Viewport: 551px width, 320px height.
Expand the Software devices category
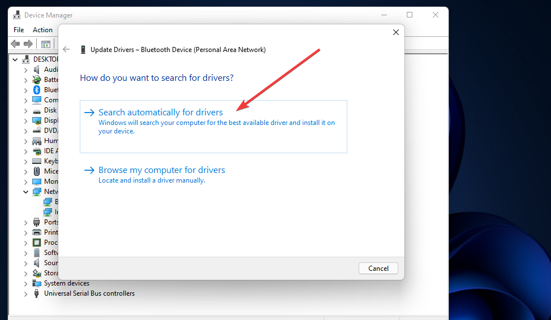25,253
